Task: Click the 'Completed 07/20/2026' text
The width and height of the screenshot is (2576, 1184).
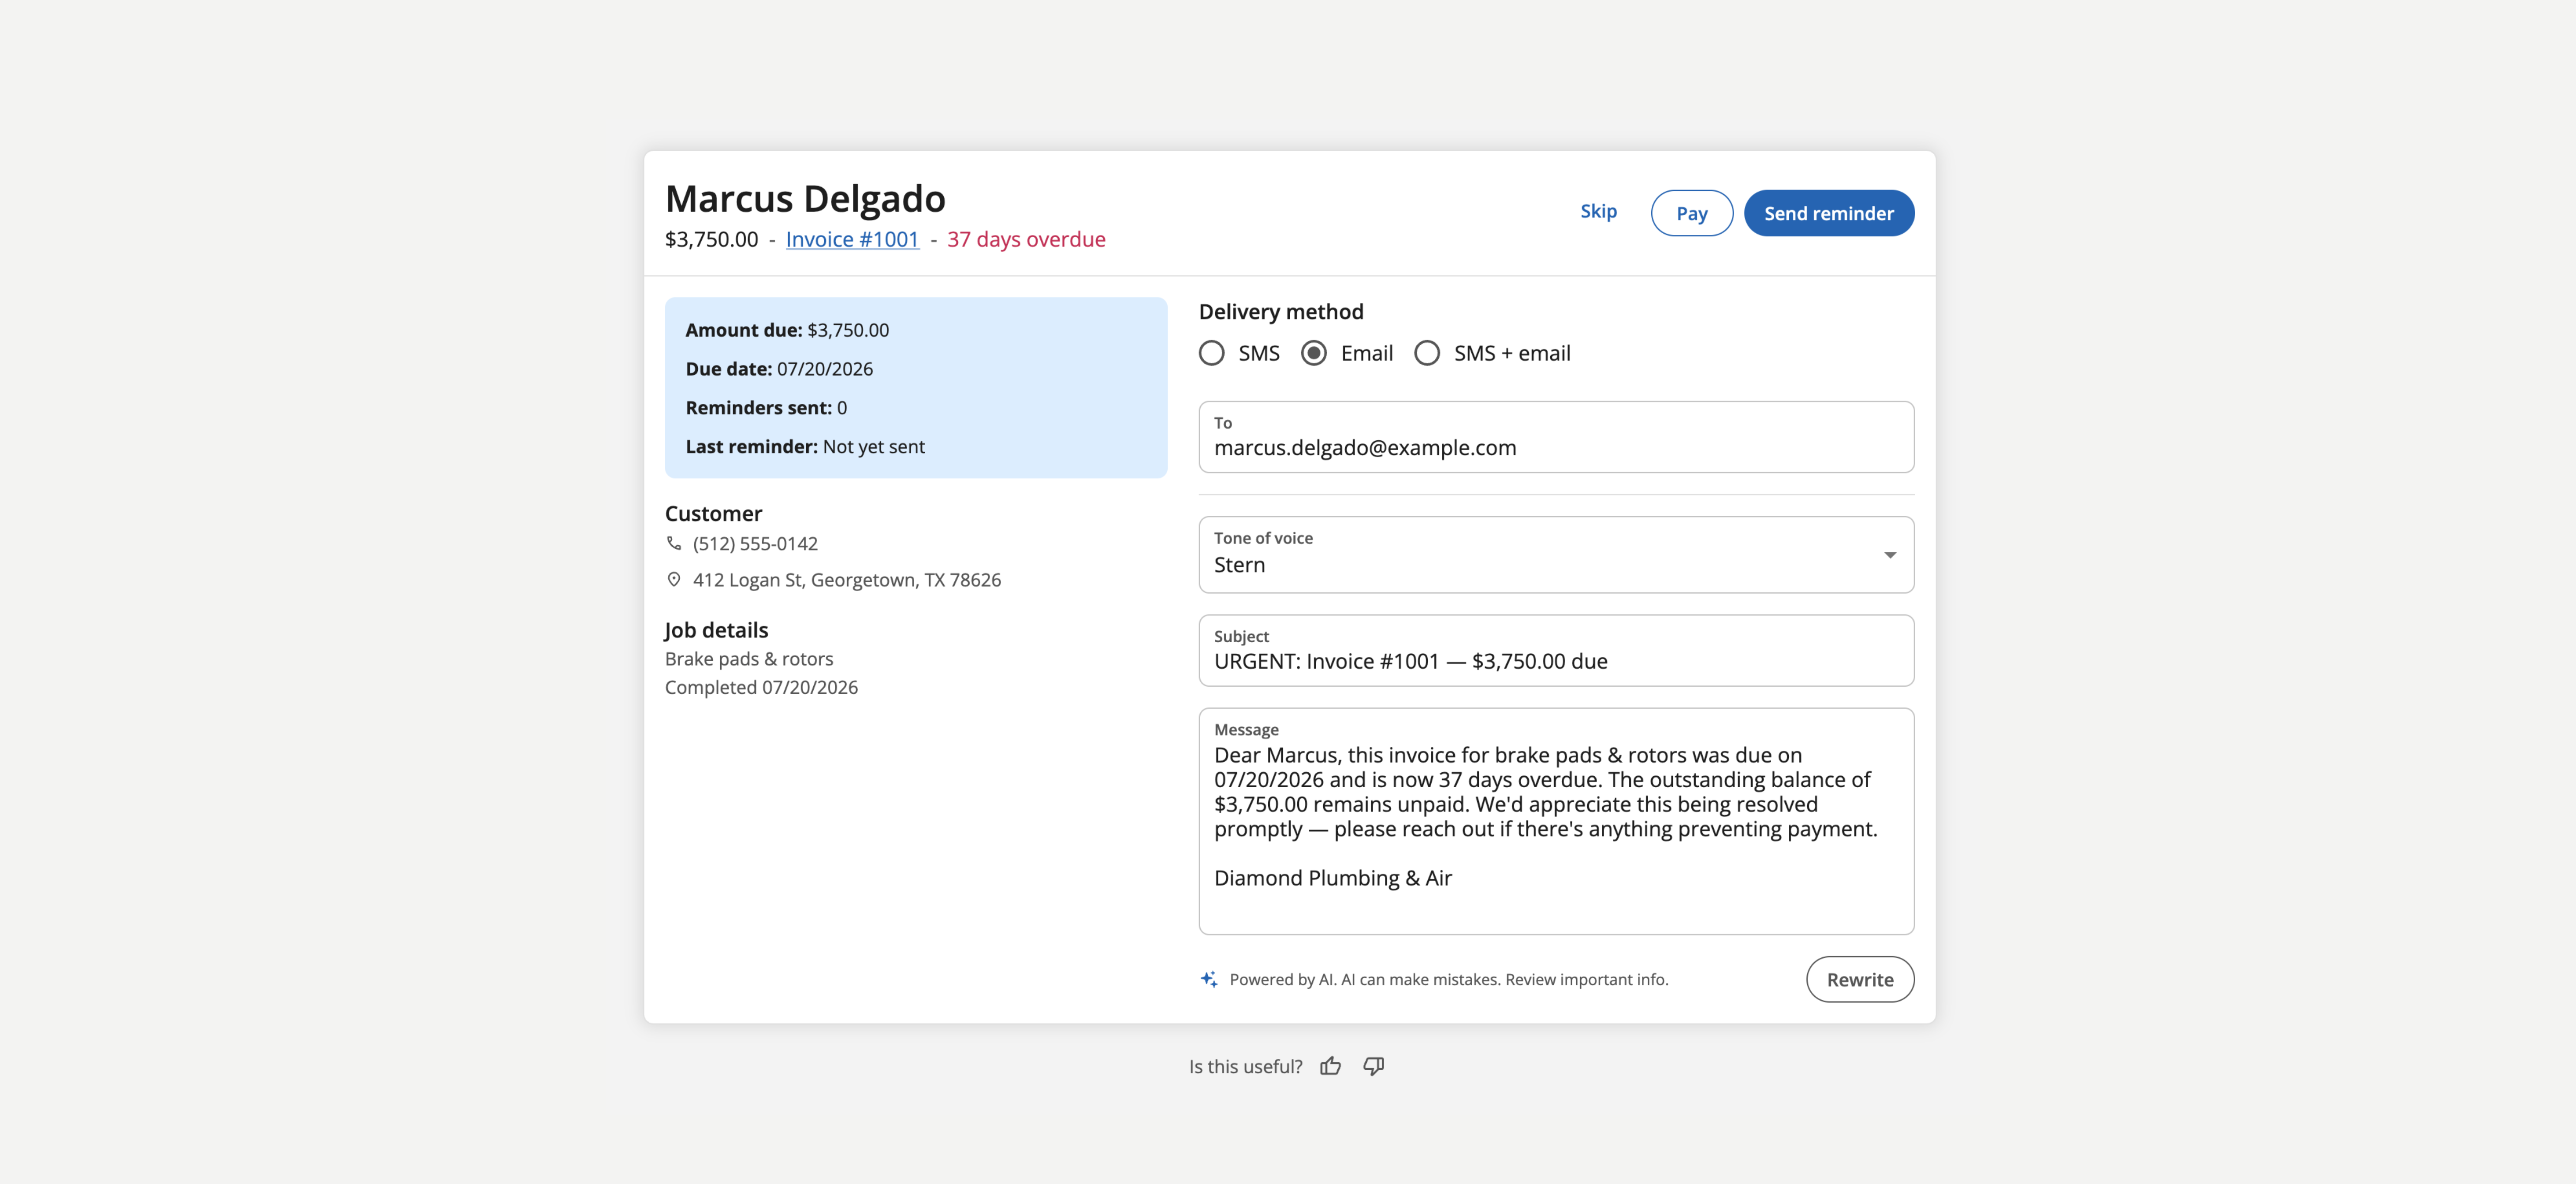Action: click(x=761, y=687)
